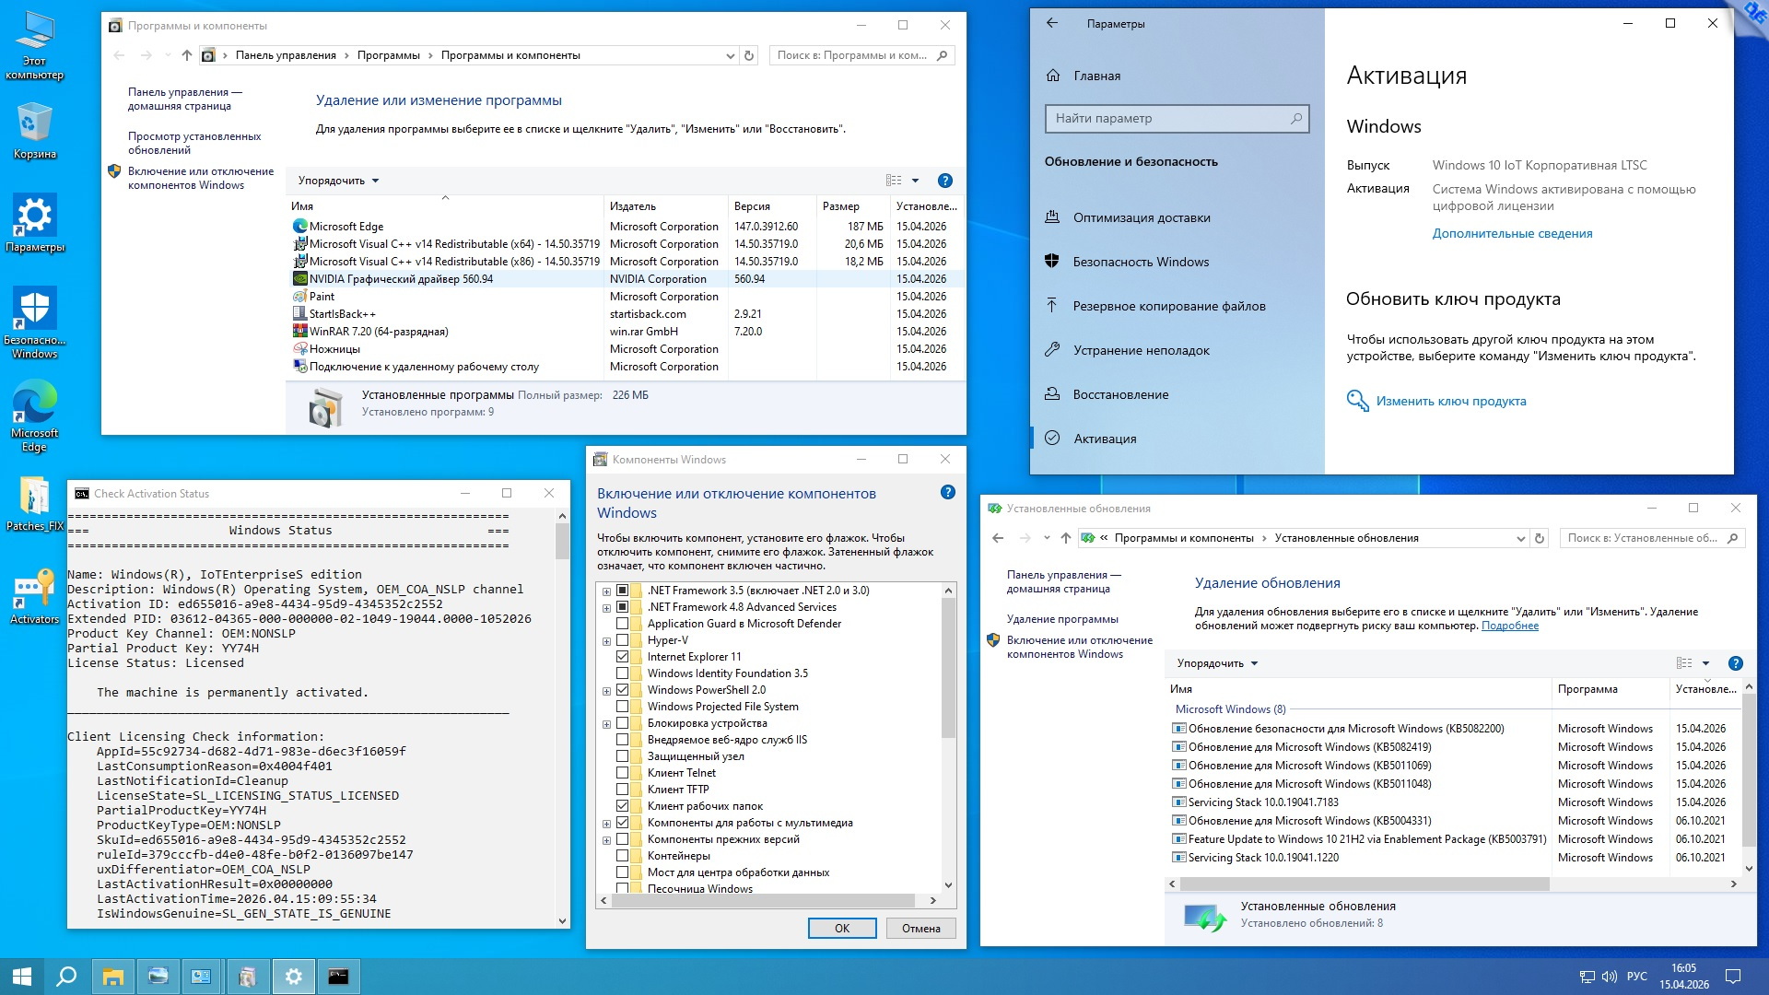Select Безопасность Windows in Settings sidebar
Image resolution: width=1769 pixels, height=995 pixels.
1141,262
